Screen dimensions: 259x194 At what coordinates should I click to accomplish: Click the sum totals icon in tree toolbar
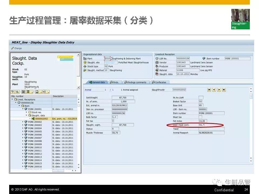28,92
